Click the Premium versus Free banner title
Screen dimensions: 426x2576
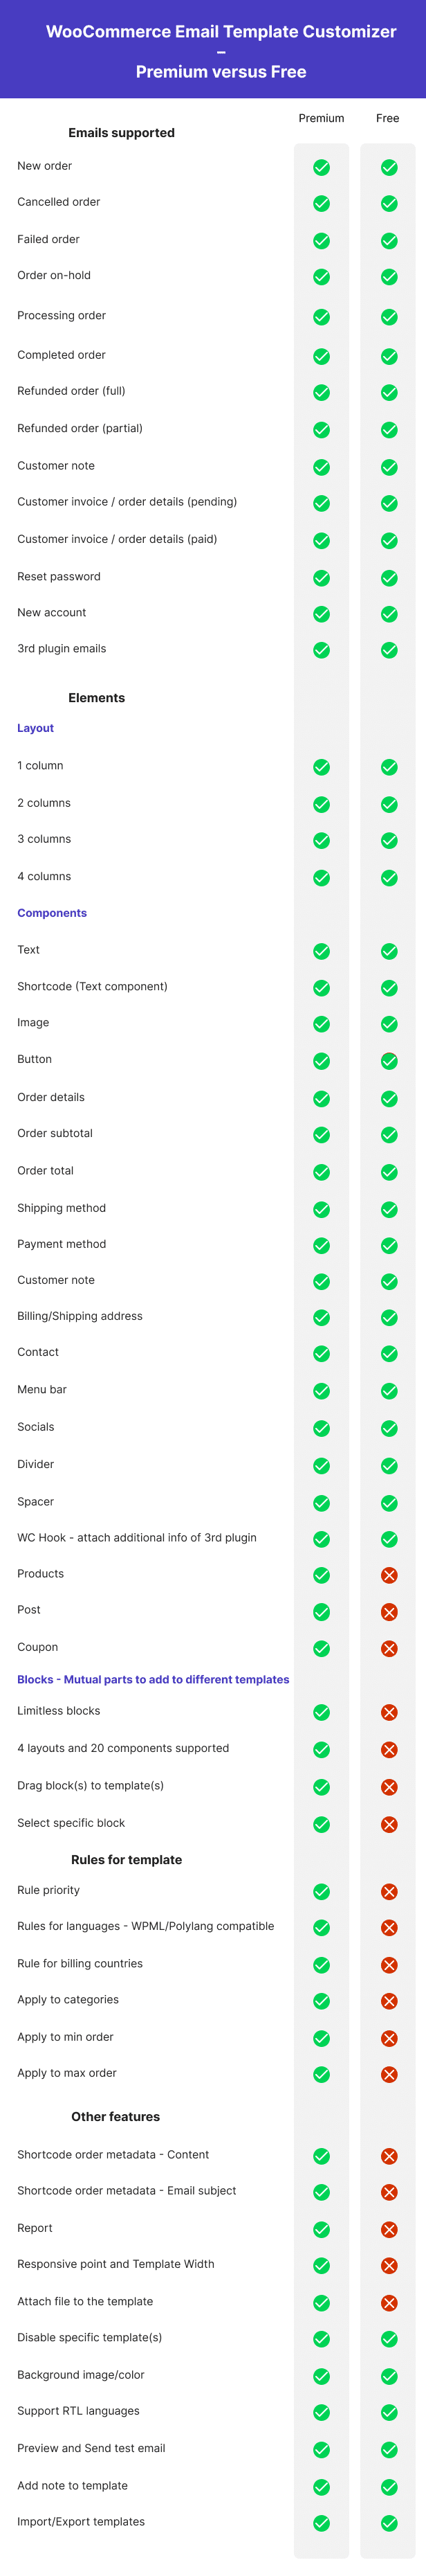pyautogui.click(x=221, y=72)
